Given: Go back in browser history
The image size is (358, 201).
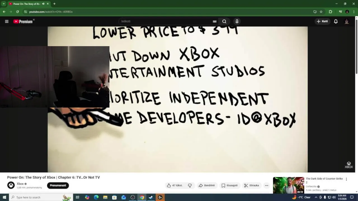Looking at the screenshot, I should point(4,12).
